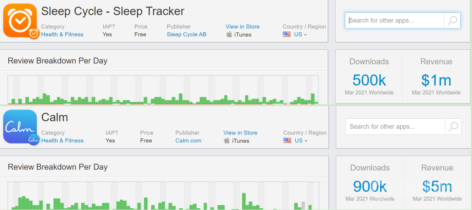Focus the lower app search field

[x=395, y=127]
